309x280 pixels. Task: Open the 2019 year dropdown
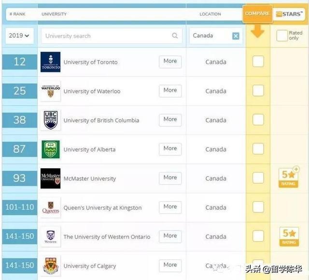(19, 36)
